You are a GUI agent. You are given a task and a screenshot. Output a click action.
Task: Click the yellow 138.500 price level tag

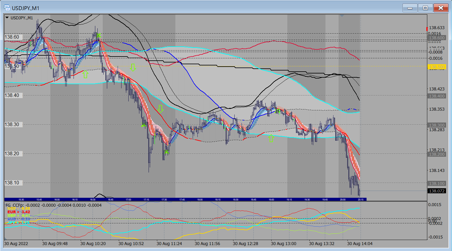[x=437, y=67]
